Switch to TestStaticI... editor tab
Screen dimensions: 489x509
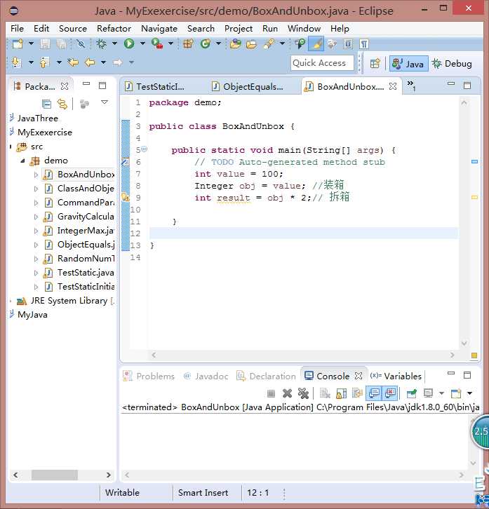click(x=155, y=87)
